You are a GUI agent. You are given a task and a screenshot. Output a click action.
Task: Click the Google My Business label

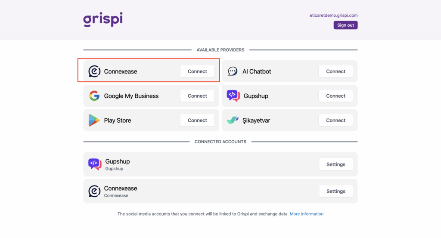tap(131, 96)
